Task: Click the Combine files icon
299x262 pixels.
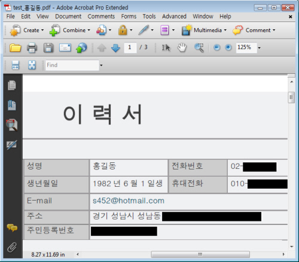Action: point(54,30)
